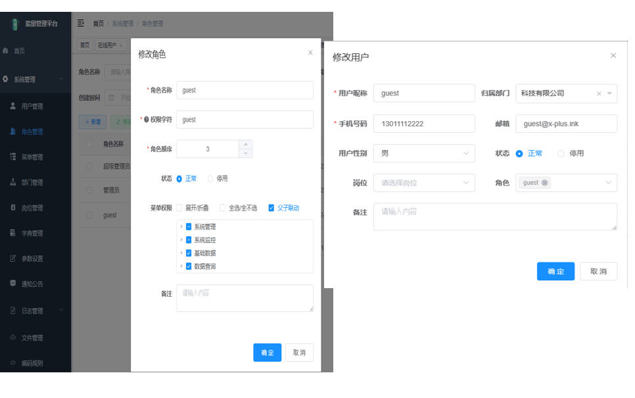The width and height of the screenshot is (635, 398).
Task: Click 取消 in the 修改用户 dialog
Action: [598, 272]
